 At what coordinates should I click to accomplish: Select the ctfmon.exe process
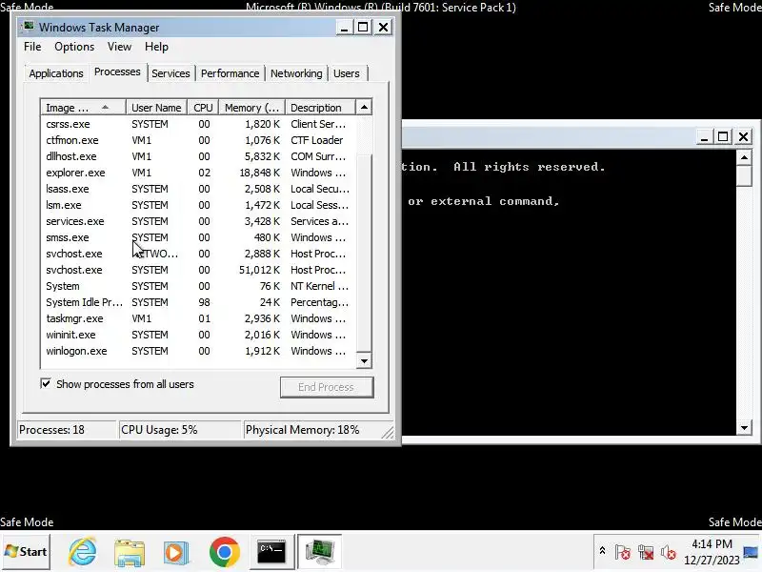(x=199, y=140)
